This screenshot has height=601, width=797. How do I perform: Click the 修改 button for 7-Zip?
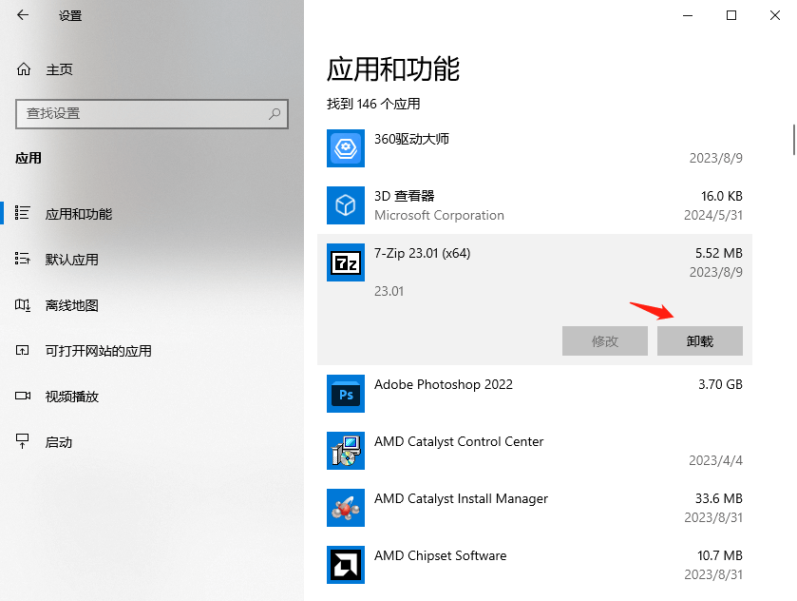click(x=605, y=340)
